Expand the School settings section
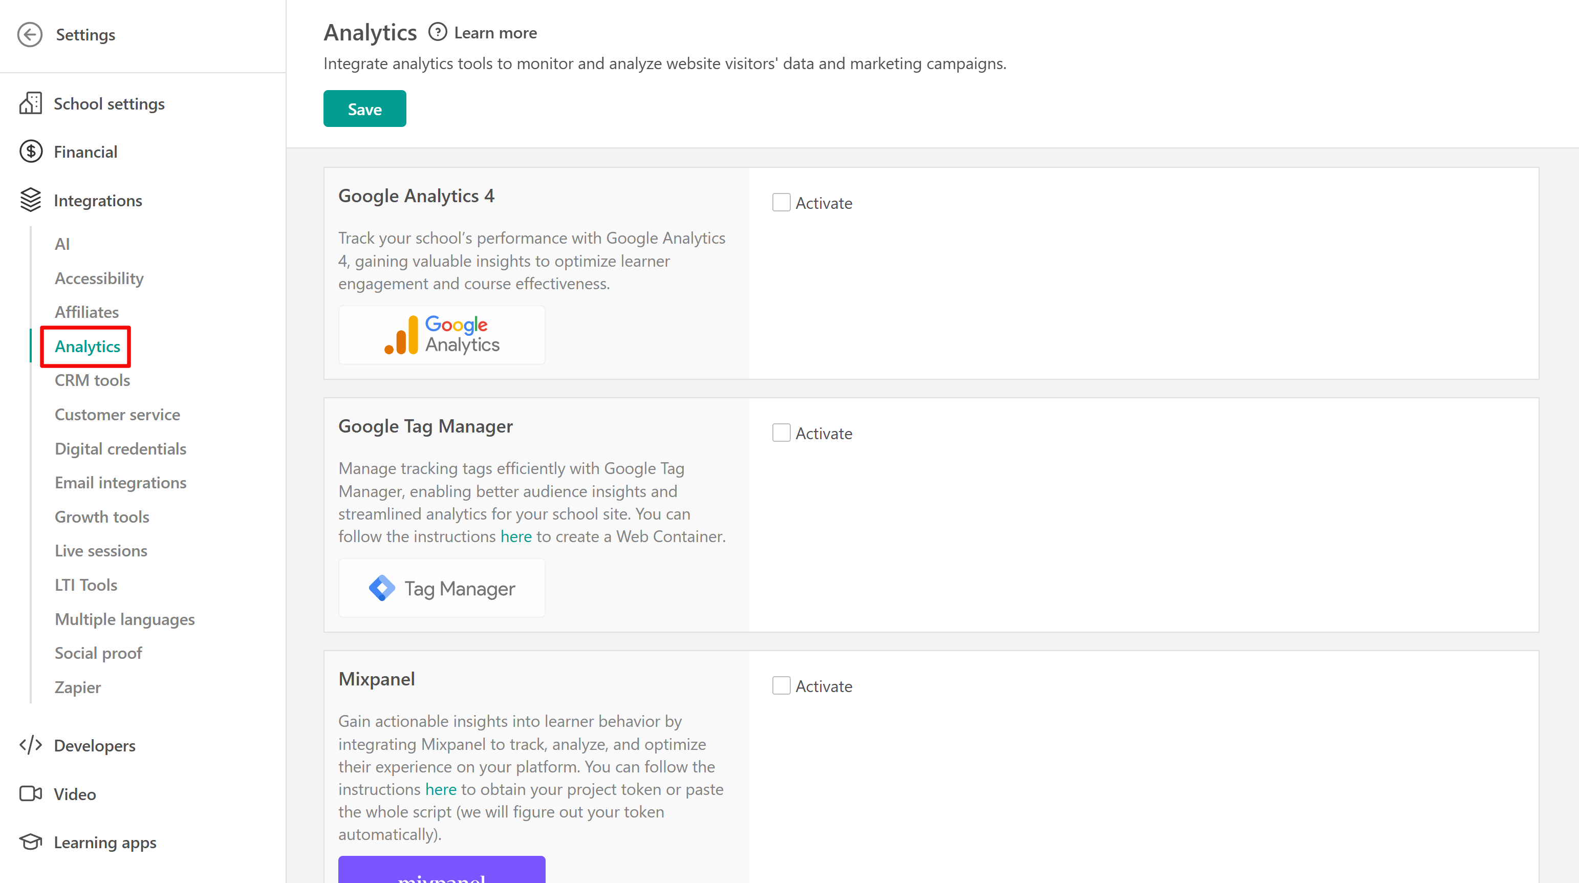1579x883 pixels. click(x=109, y=103)
